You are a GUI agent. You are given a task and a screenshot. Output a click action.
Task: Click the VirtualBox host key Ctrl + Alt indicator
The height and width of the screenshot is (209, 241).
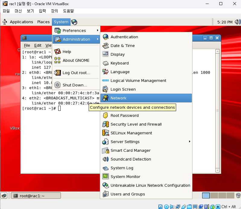tap(229, 207)
